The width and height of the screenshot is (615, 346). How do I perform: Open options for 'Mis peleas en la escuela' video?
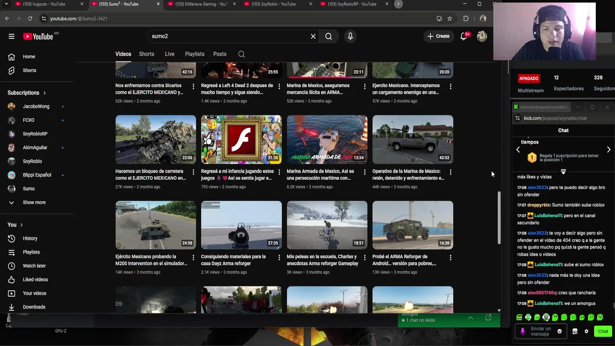tap(365, 258)
